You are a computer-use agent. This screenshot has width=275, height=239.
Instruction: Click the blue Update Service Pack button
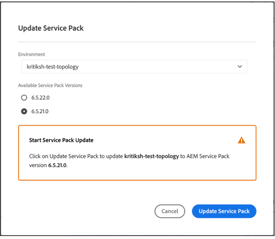(224, 211)
